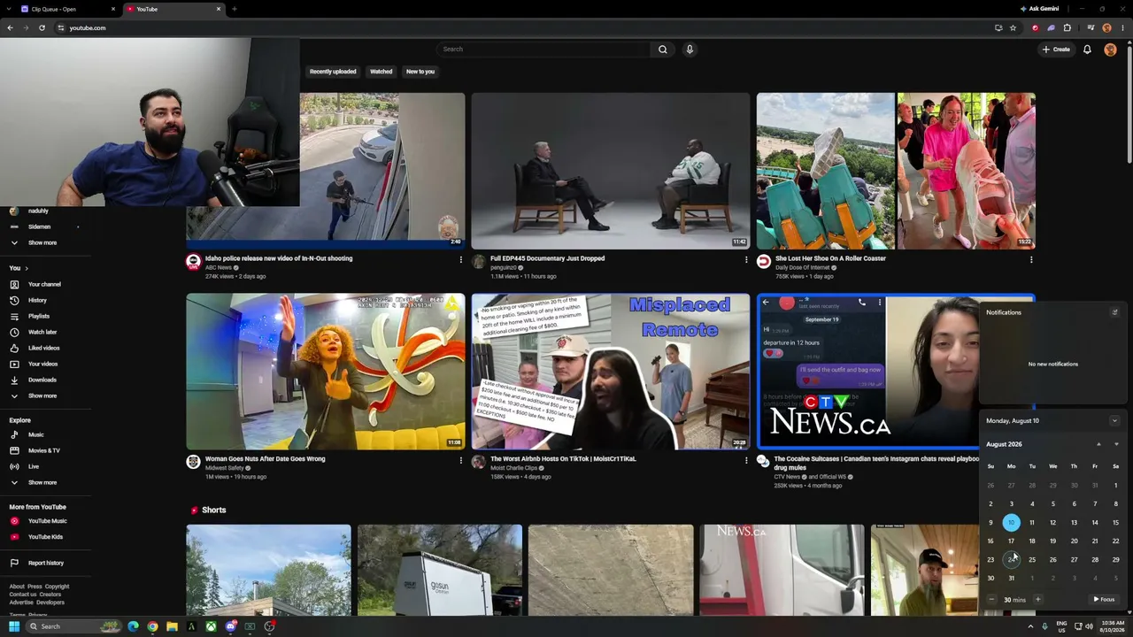Launch YouTube Kids from sidebar
This screenshot has height=637, width=1133.
(45, 537)
